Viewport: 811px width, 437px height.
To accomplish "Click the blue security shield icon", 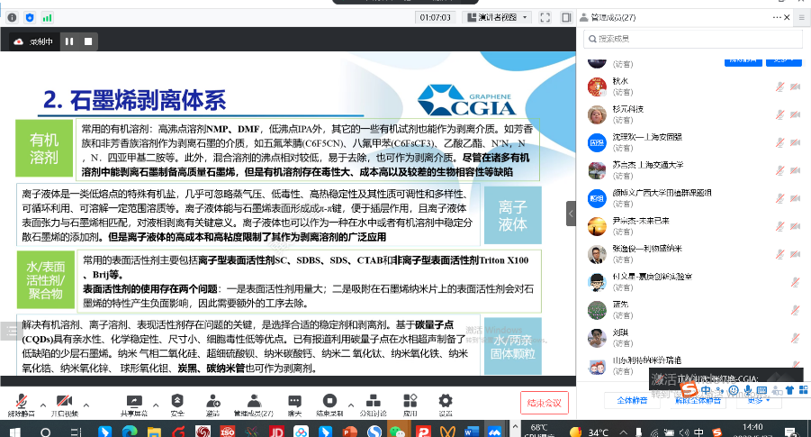I will [x=30, y=18].
